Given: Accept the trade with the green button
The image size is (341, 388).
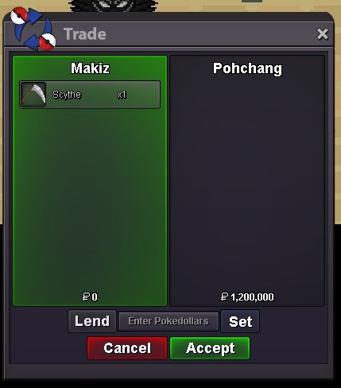Looking at the screenshot, I should [210, 348].
